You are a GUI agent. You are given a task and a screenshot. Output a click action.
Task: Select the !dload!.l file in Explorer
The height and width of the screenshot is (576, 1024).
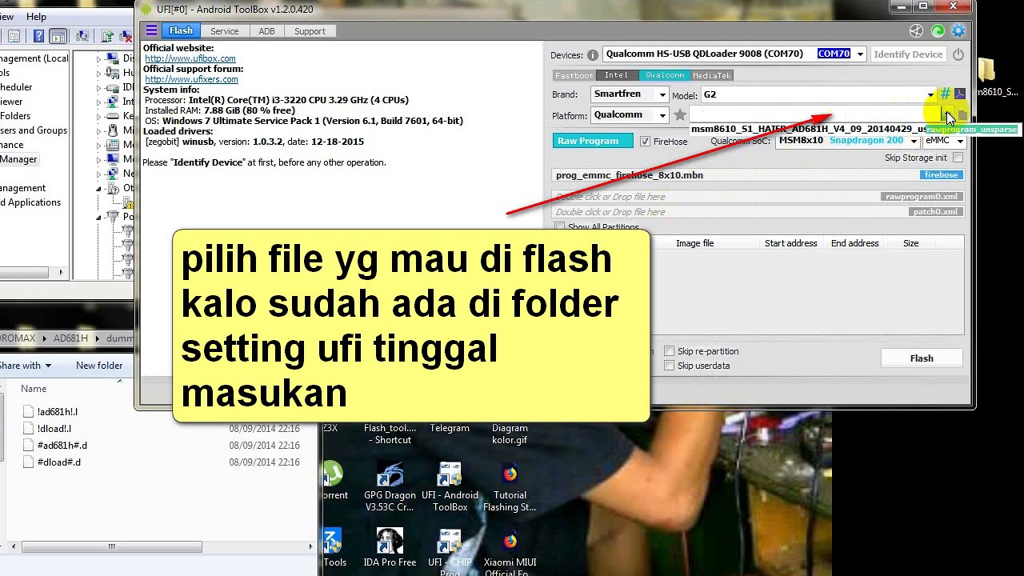tap(54, 429)
